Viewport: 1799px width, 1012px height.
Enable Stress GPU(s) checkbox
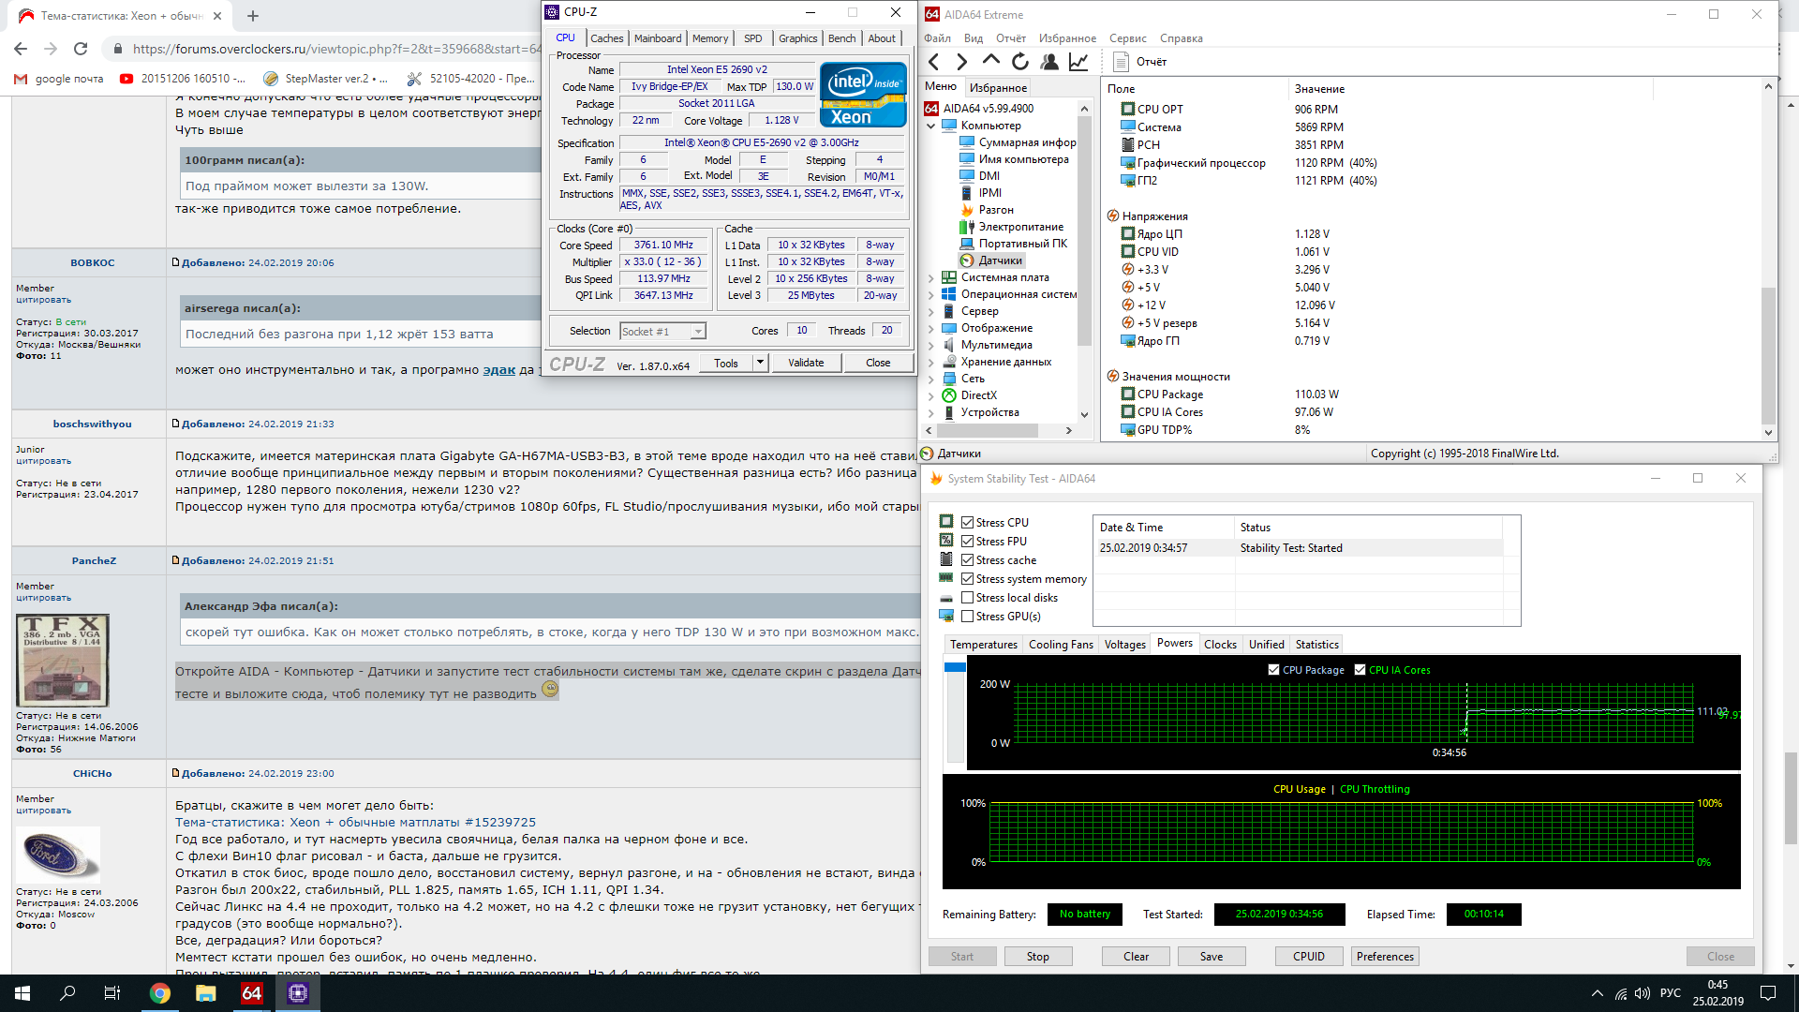point(967,617)
